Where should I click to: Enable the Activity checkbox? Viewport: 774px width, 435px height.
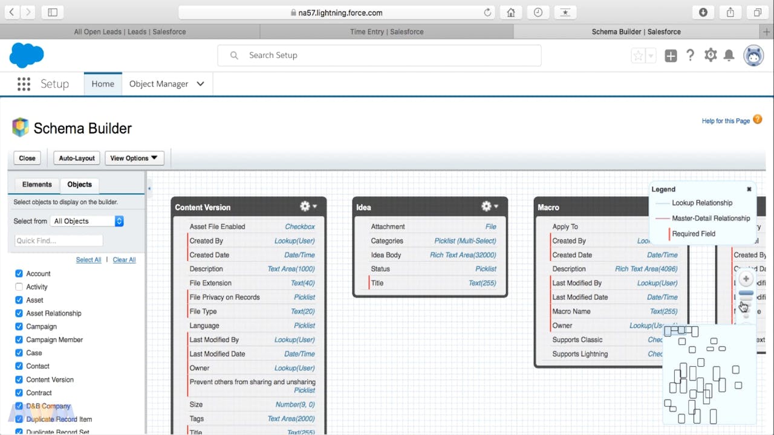(x=19, y=287)
